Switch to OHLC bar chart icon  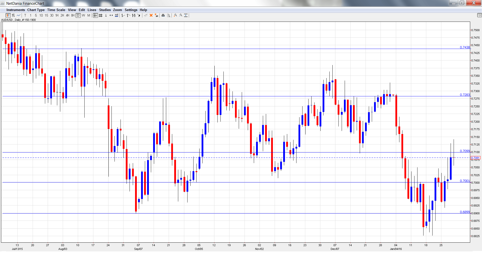(x=13, y=16)
